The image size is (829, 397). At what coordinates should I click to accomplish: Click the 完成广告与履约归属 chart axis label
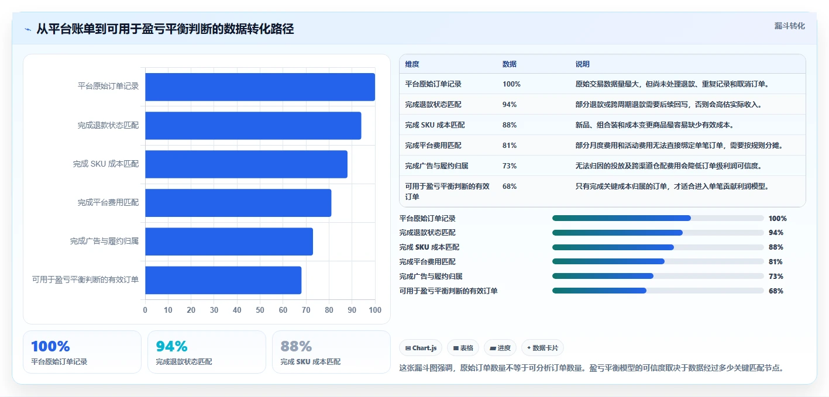click(104, 241)
